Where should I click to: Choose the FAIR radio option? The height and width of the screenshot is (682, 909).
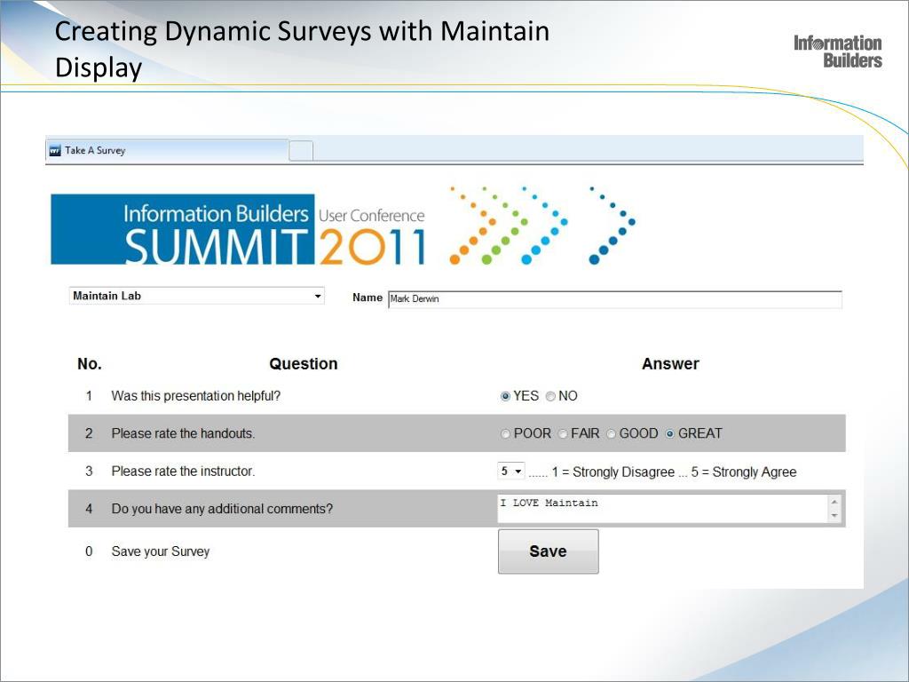click(563, 434)
